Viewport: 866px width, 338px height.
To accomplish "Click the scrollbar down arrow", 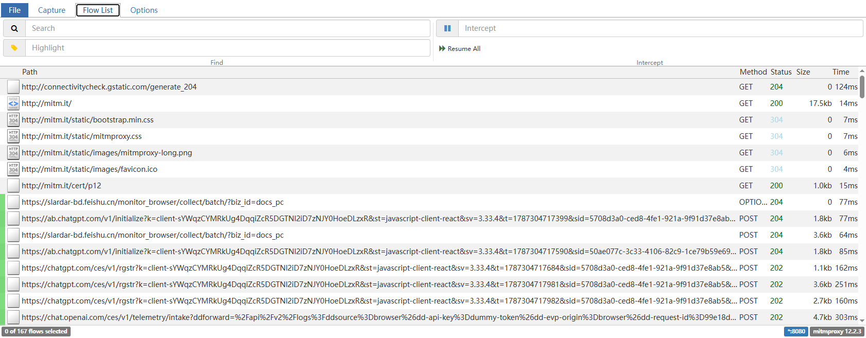I will (862, 321).
